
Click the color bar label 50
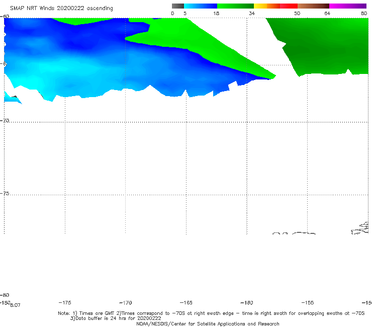297,14
